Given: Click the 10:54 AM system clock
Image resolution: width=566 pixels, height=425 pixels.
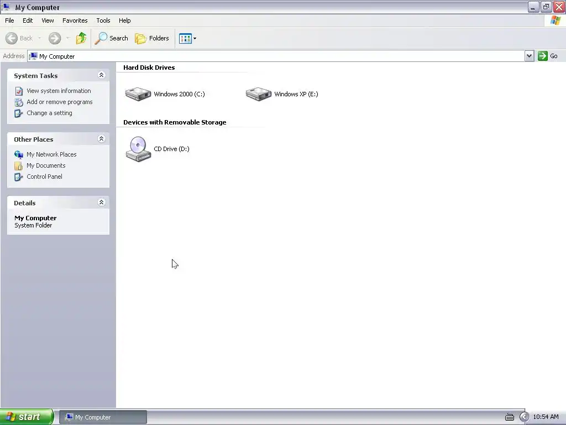Looking at the screenshot, I should click(546, 417).
